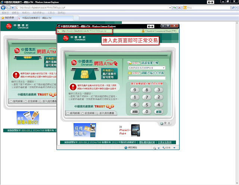Open the 工具(T) menu
239x185 pixels.
point(51,13)
